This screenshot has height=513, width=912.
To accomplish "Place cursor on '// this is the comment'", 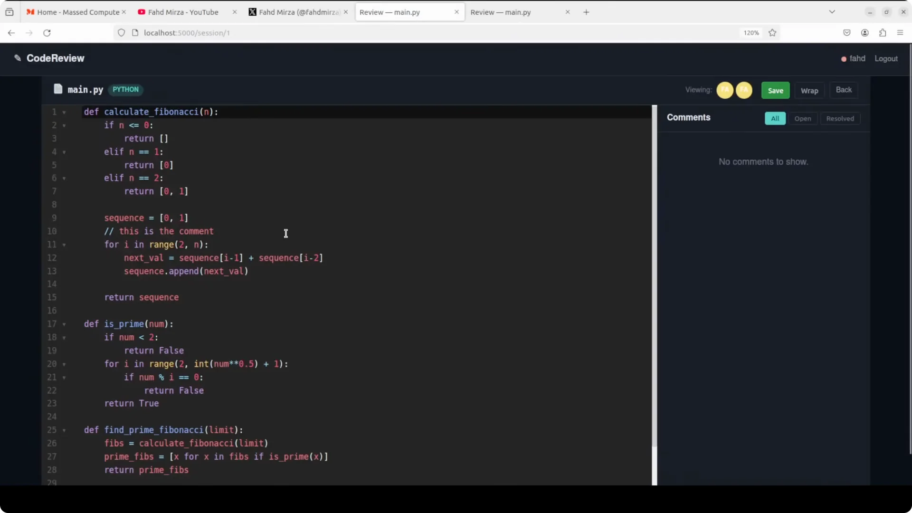I will (159, 231).
